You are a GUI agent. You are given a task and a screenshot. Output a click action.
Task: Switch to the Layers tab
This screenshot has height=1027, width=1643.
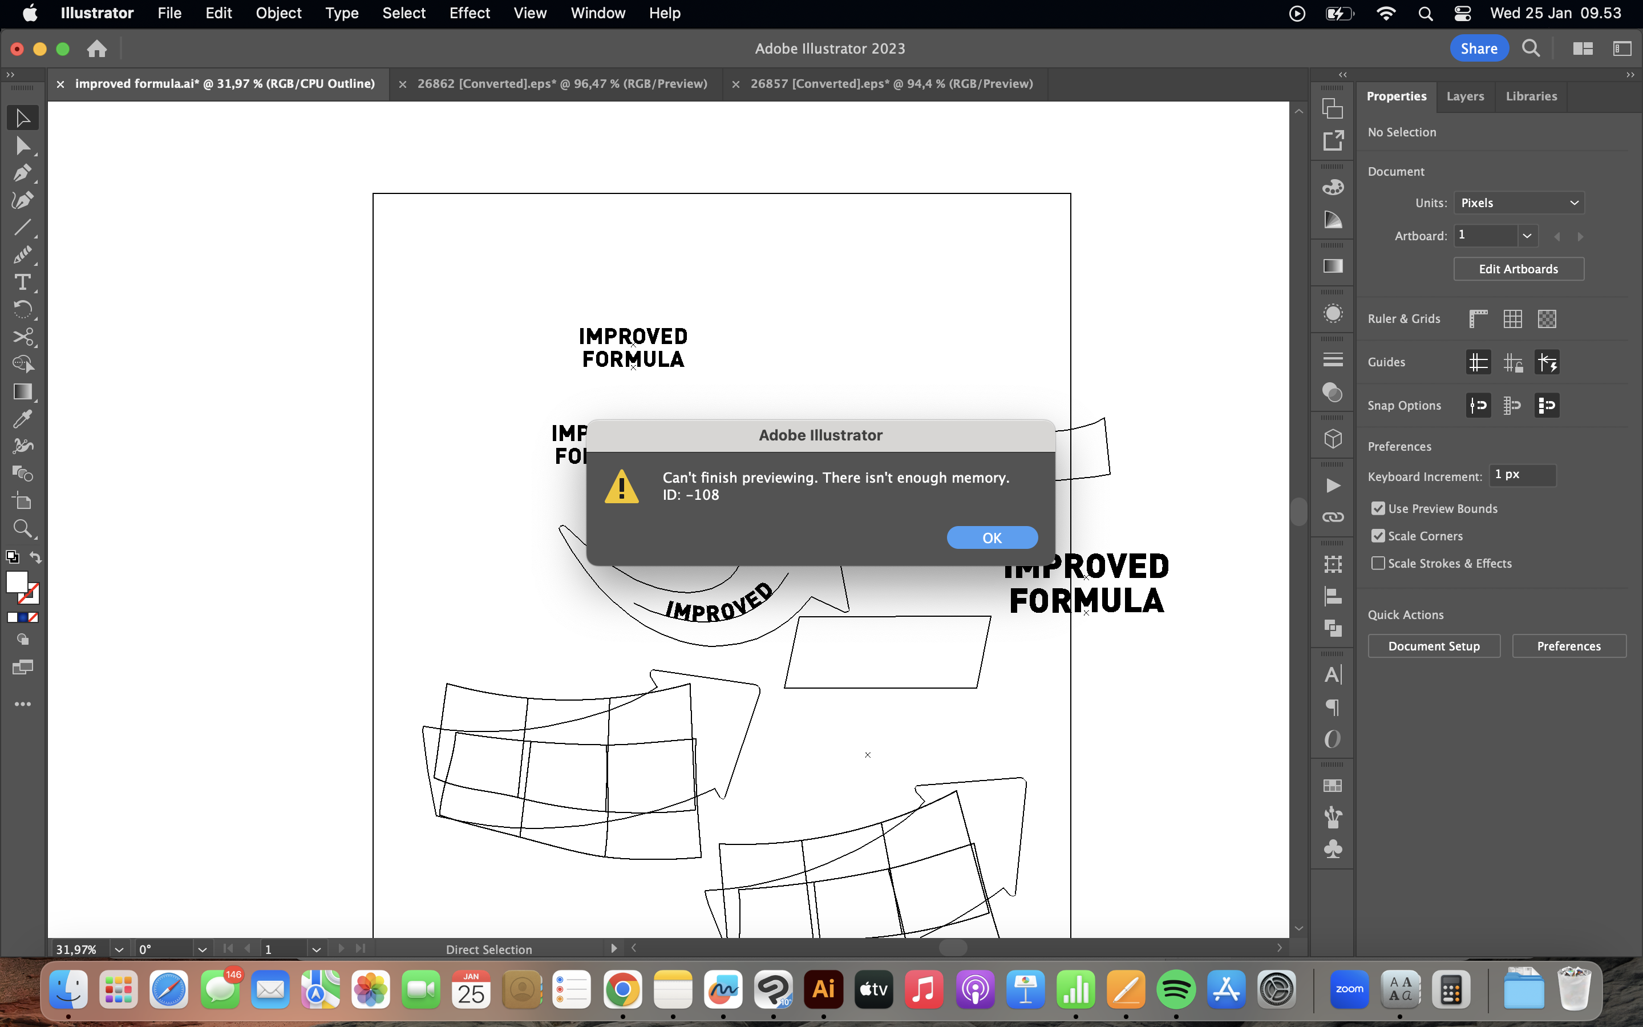[x=1464, y=96]
